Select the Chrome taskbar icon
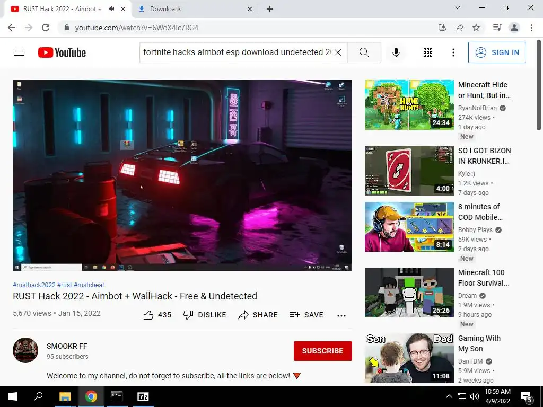The image size is (543, 407). [91, 396]
